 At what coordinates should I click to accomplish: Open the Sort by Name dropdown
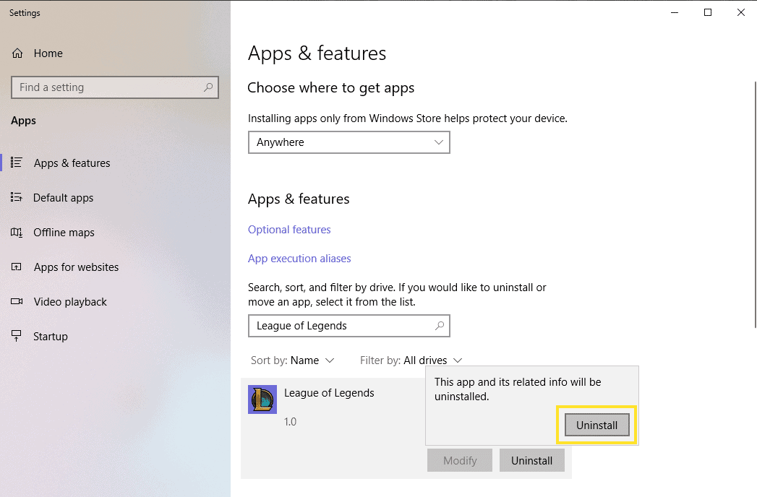tap(293, 360)
